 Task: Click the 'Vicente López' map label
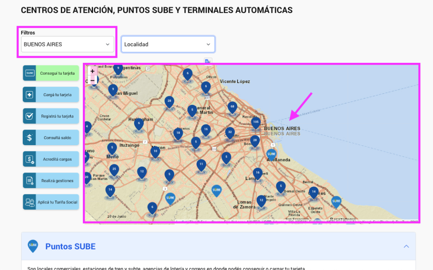point(235,81)
